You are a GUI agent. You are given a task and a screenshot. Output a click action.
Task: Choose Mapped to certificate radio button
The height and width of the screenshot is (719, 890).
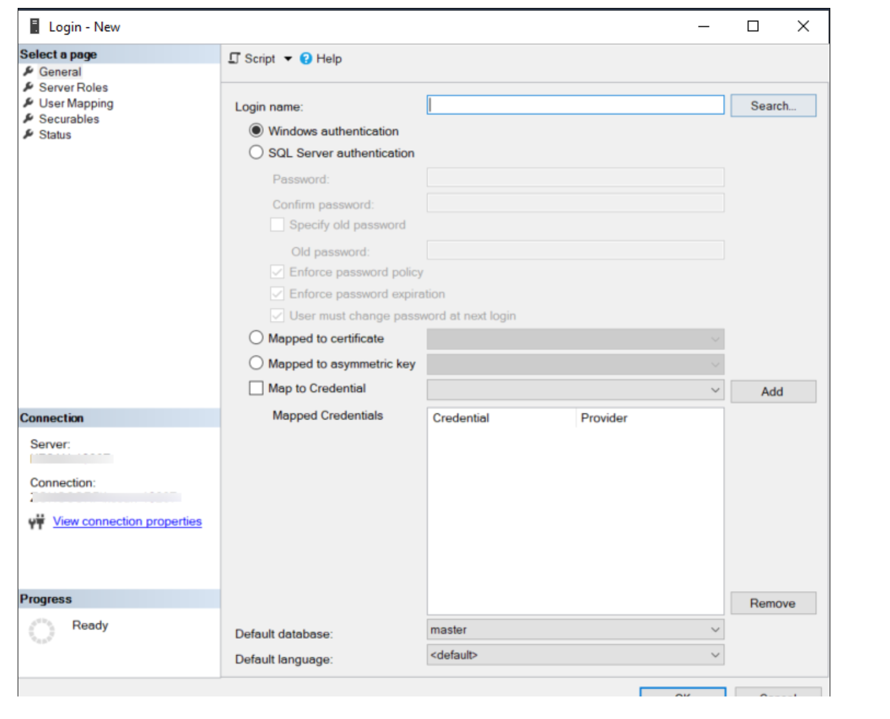click(256, 338)
